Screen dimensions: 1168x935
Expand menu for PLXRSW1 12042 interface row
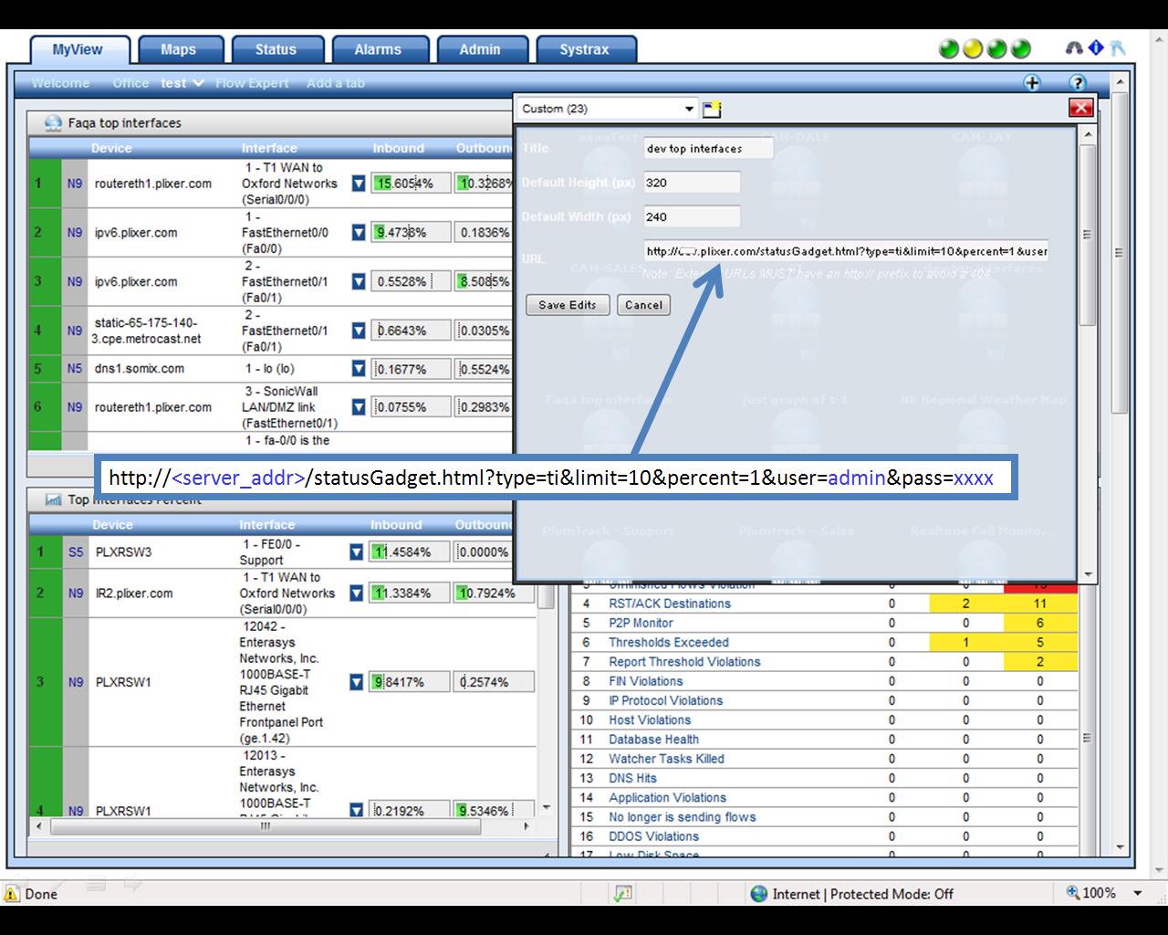pyautogui.click(x=357, y=682)
